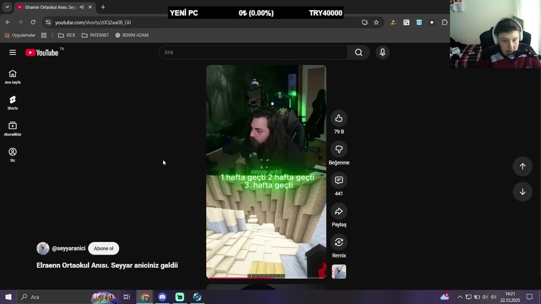This screenshot has height=304, width=541.
Task: Open the dark diamond extension icon
Action: [432, 22]
